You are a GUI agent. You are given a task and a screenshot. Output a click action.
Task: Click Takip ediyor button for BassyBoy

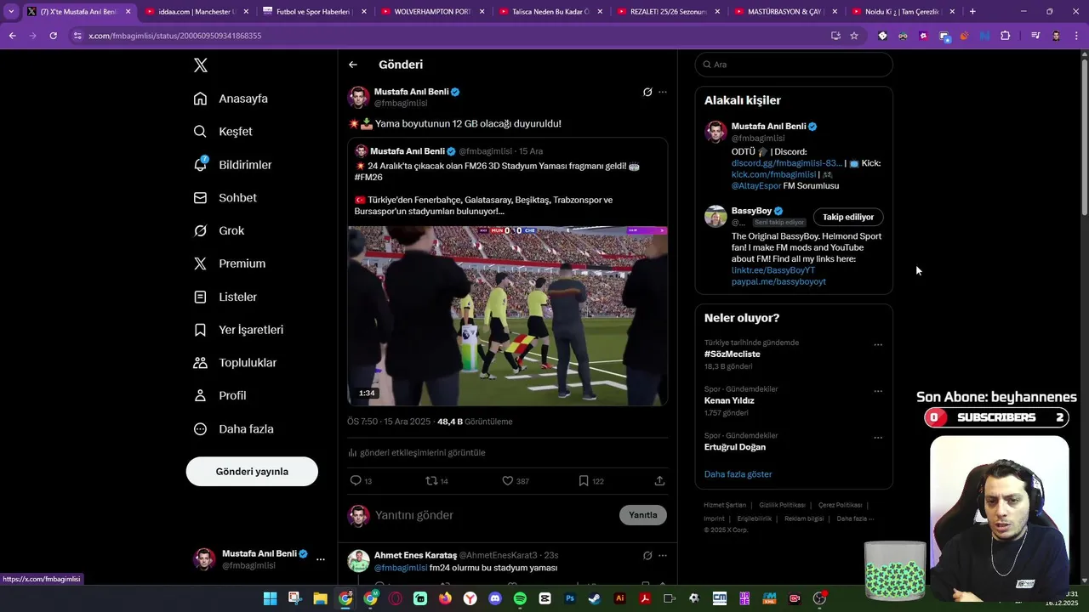tap(848, 217)
